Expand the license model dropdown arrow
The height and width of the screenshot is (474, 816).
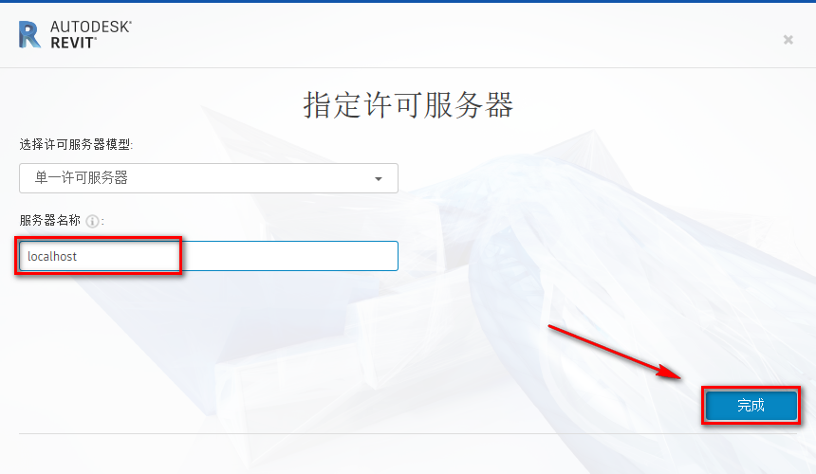click(379, 179)
